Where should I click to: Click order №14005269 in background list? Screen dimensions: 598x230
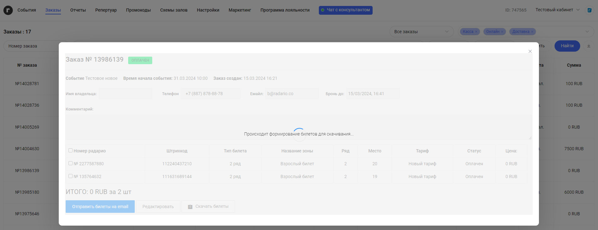[x=27, y=127]
